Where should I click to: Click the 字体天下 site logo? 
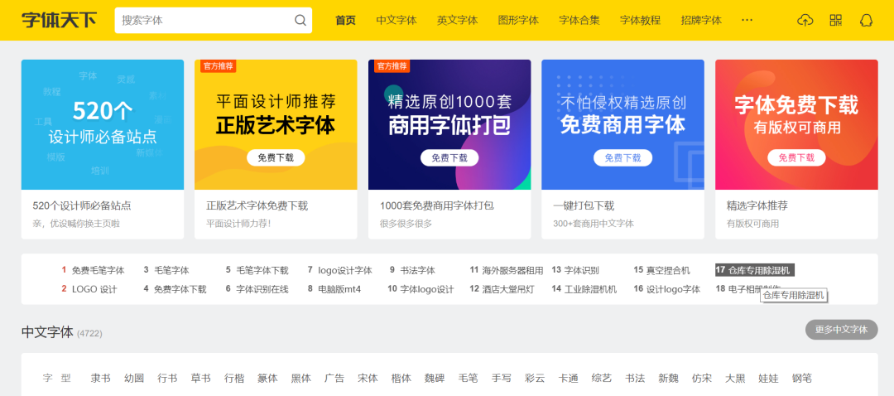coord(59,20)
